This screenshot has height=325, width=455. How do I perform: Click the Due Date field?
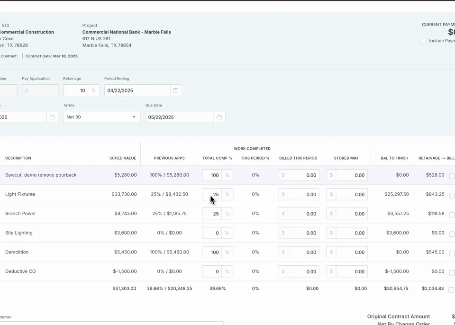(179, 117)
